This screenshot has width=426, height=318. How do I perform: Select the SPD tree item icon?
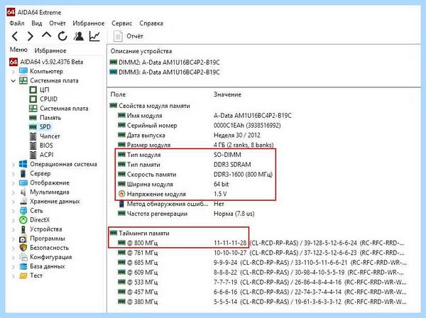pos(33,127)
